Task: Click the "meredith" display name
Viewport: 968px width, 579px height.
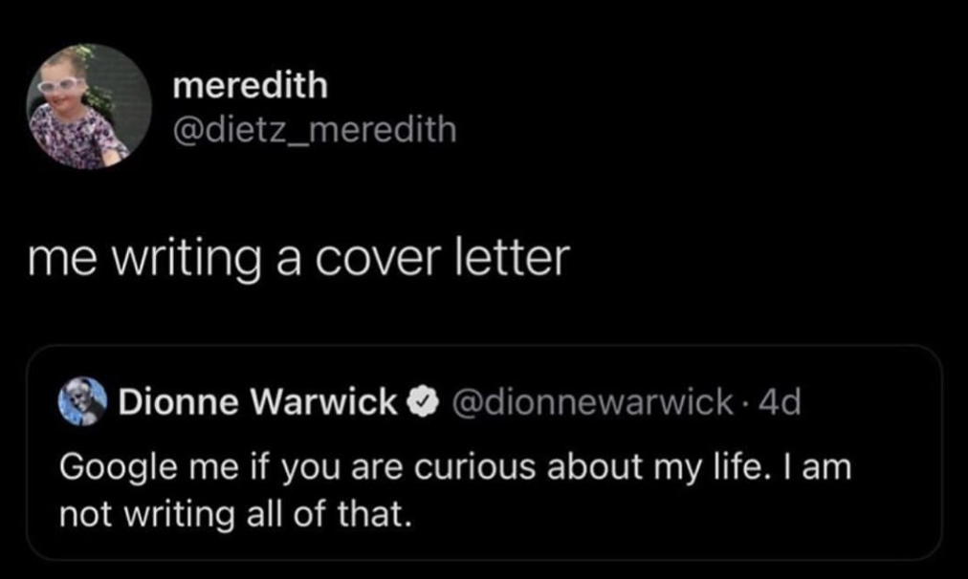Action: pyautogui.click(x=250, y=86)
